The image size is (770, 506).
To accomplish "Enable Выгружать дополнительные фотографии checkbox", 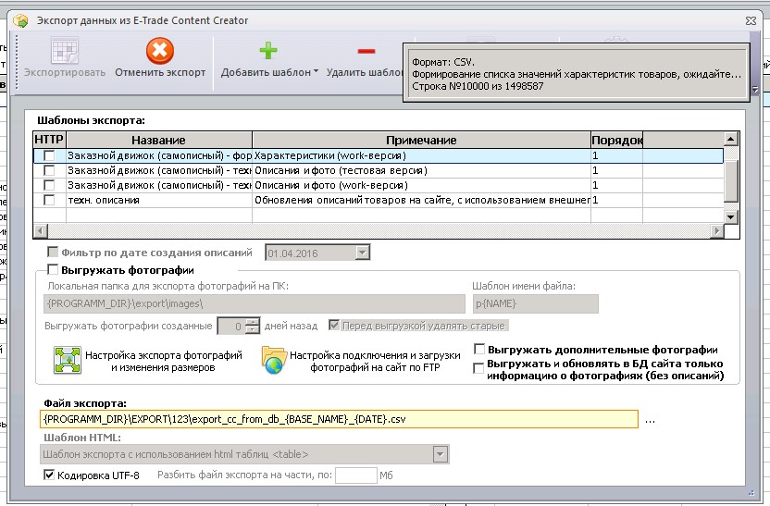I will 479,349.
